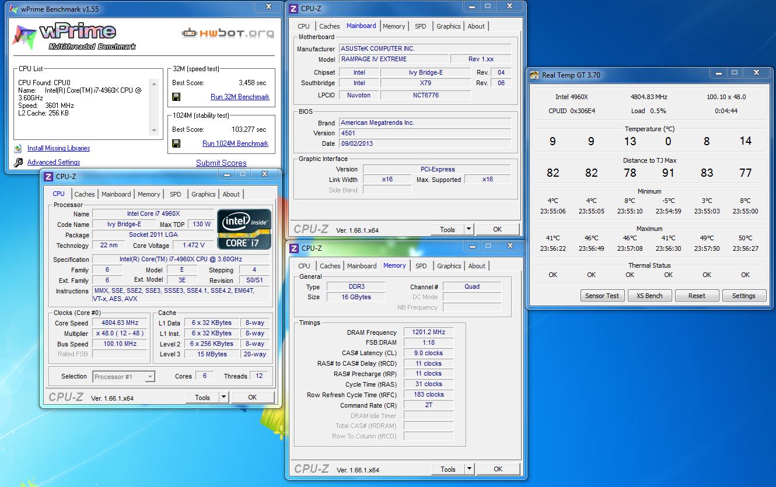Open Tools dropdown arrow in CPU-Z Mainboard window
Viewport: 776px width, 487px height.
pyautogui.click(x=469, y=229)
